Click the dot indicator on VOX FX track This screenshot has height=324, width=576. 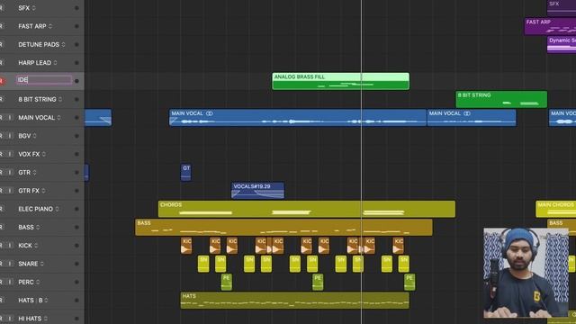(x=76, y=154)
